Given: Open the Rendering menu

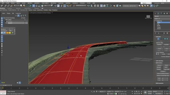Looking at the screenshot, I should (x=53, y=3).
